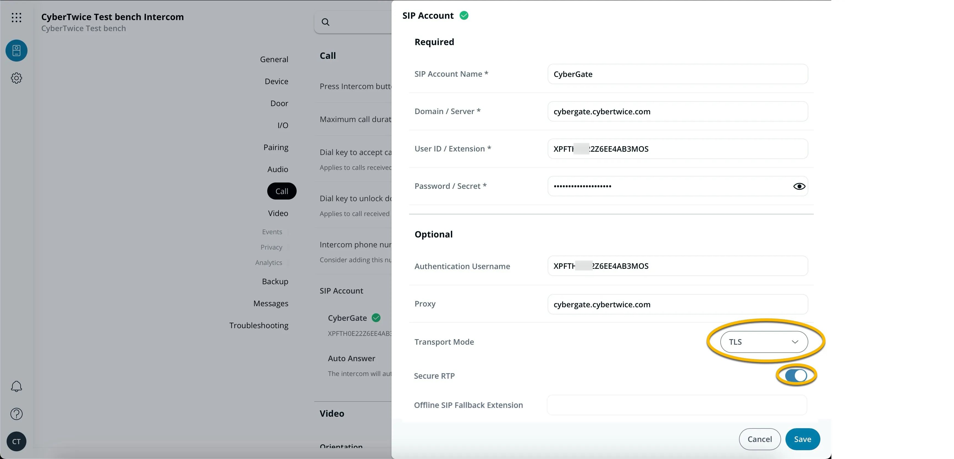Jump to Events subsection
The image size is (954, 459).
click(x=272, y=232)
